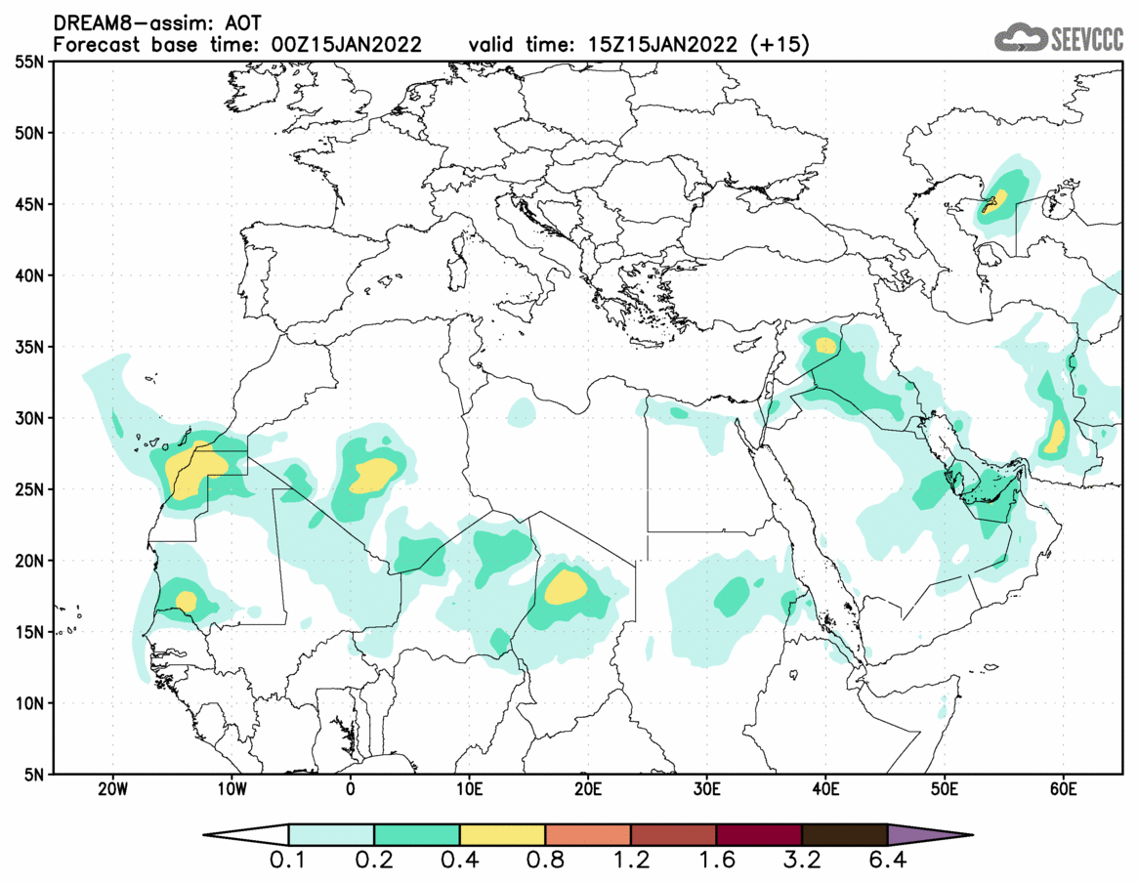The height and width of the screenshot is (884, 1138).
Task: Click the valid time '15Z15JAN2022 (+15)'
Action: (698, 44)
